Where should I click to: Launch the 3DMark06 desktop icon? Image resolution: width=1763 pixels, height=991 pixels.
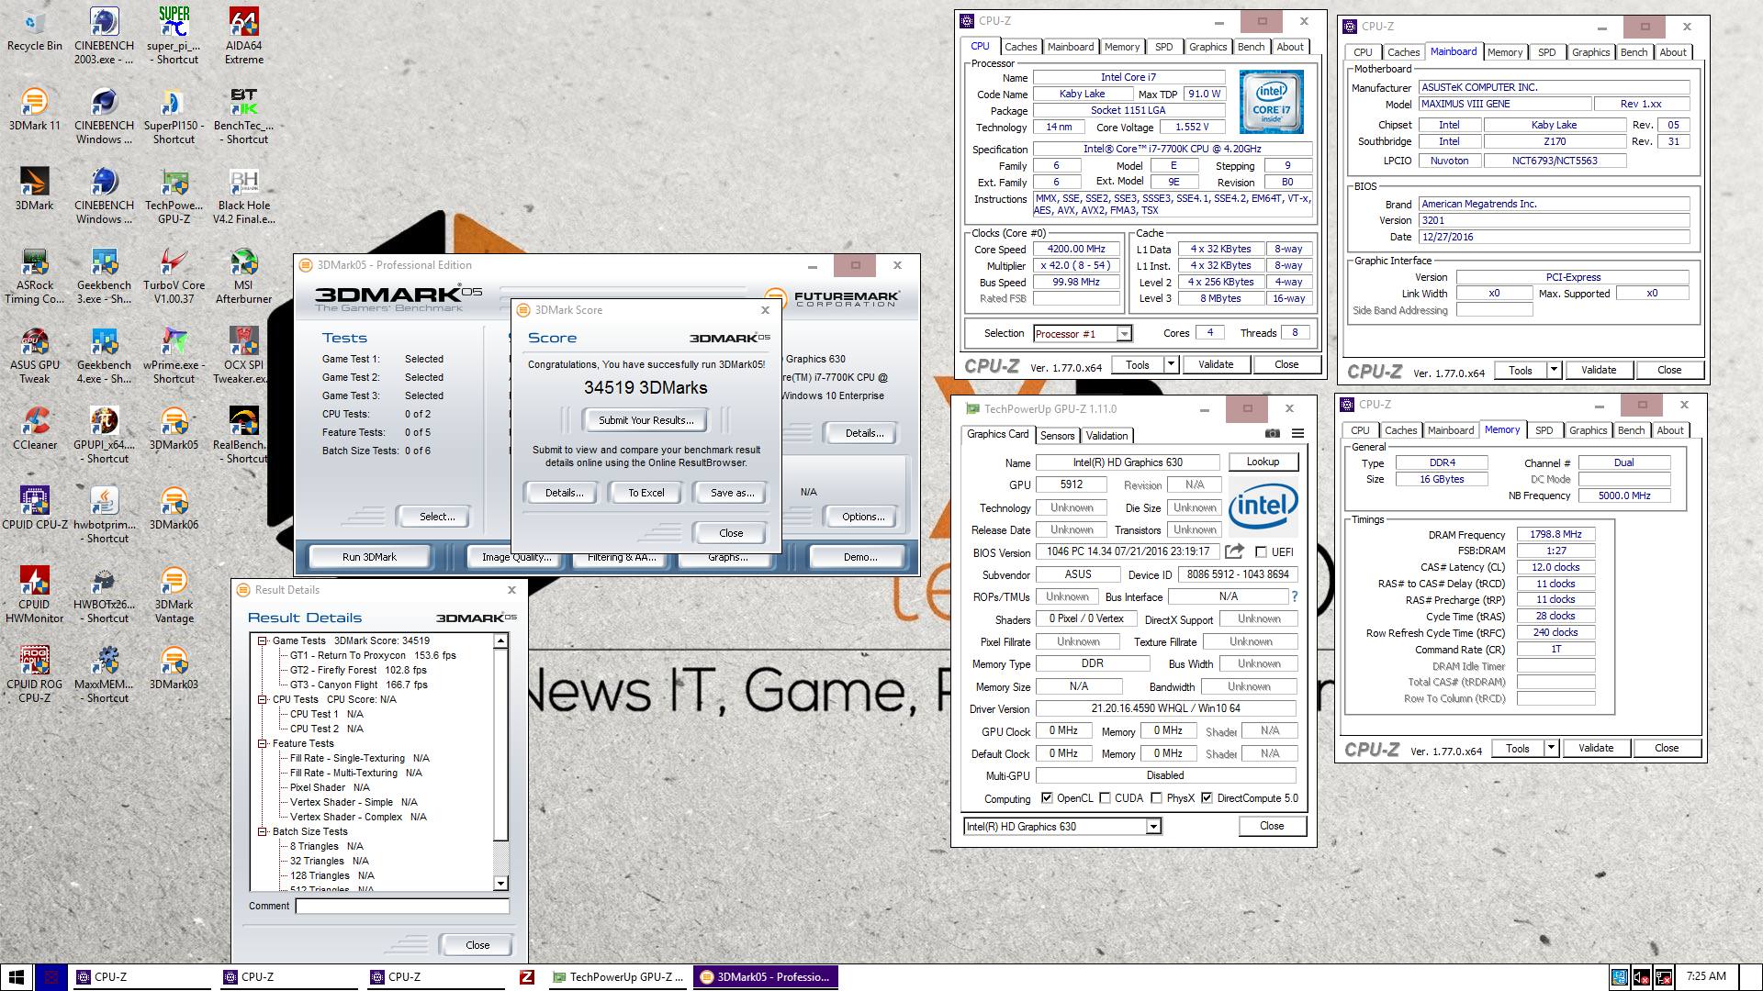[174, 507]
